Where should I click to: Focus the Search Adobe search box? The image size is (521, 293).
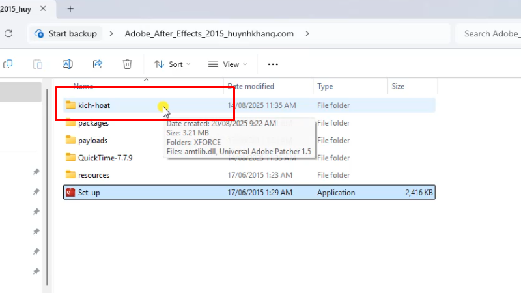click(x=488, y=34)
